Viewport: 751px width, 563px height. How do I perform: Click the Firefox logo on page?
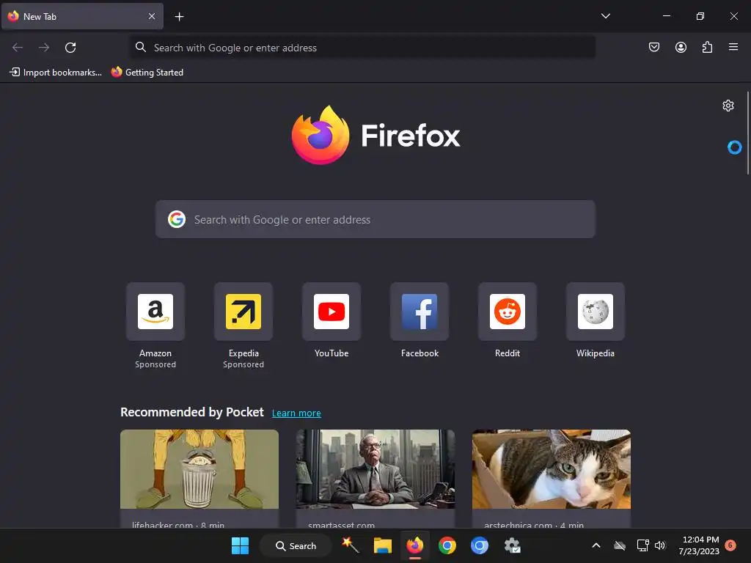(376, 135)
